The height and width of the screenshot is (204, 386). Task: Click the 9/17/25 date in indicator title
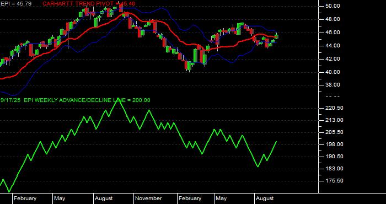(x=10, y=100)
